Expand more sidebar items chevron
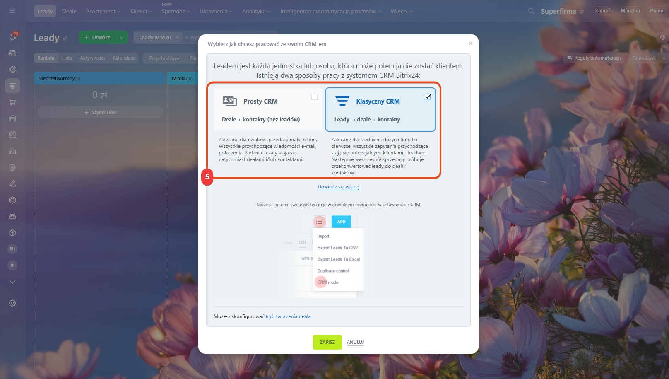 [x=12, y=282]
